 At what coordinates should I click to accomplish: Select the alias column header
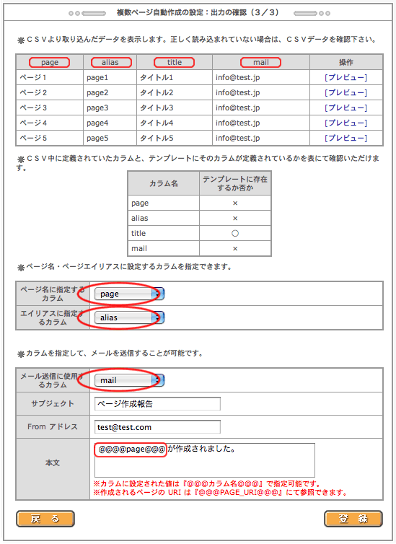110,63
